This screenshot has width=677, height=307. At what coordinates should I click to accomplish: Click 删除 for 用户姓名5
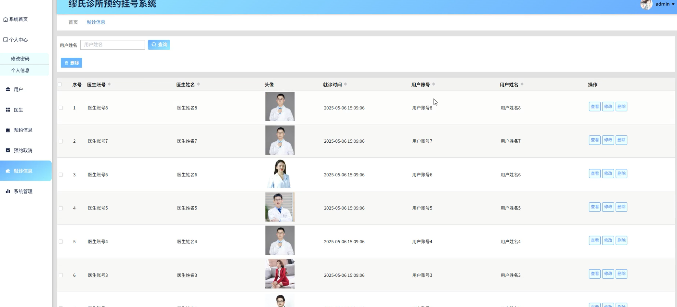click(621, 207)
